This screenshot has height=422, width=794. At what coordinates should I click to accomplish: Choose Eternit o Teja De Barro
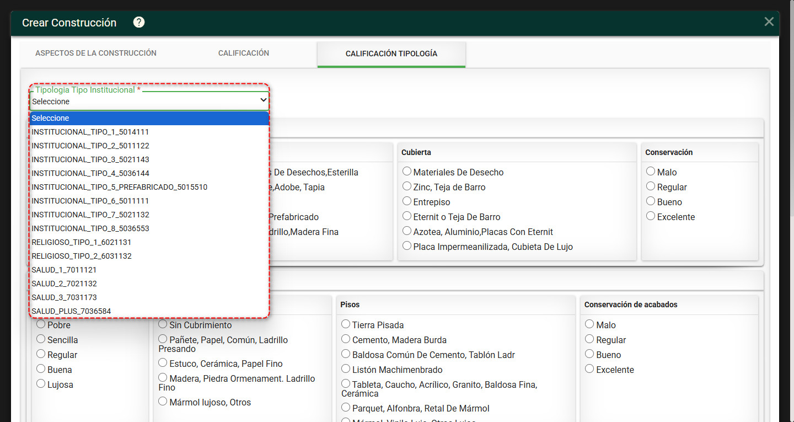[407, 216]
